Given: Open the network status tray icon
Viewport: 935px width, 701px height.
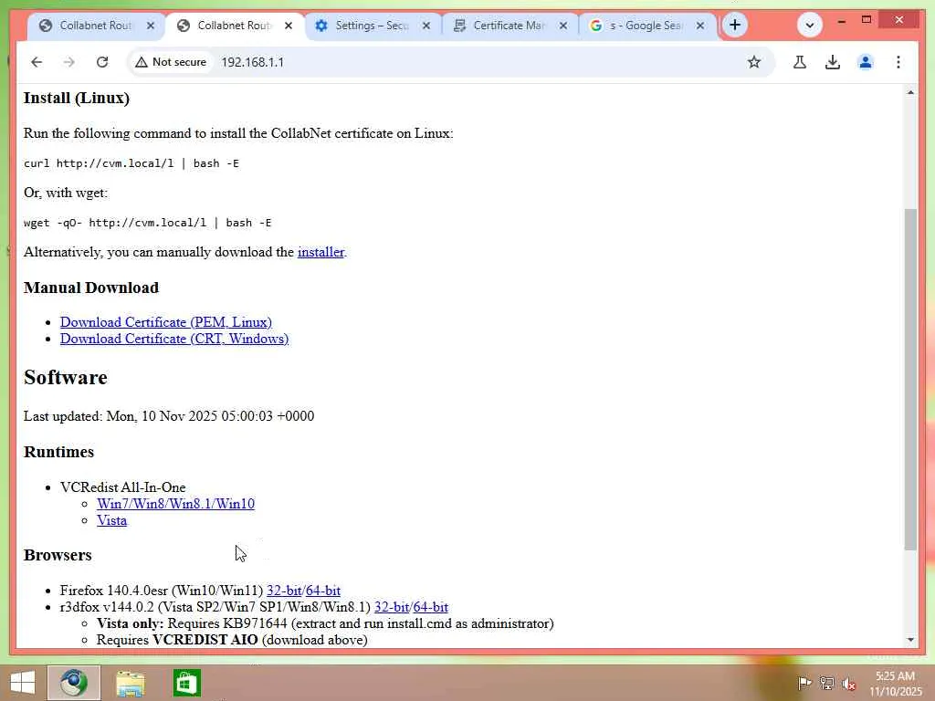Looking at the screenshot, I should point(826,684).
